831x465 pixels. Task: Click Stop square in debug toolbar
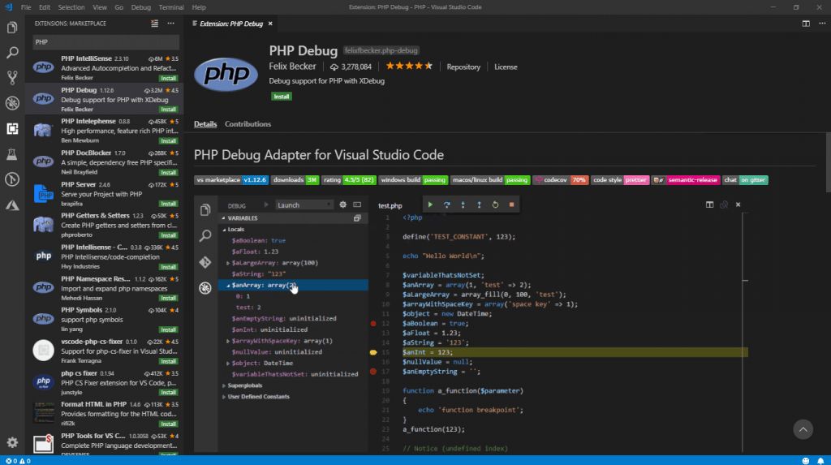point(511,205)
